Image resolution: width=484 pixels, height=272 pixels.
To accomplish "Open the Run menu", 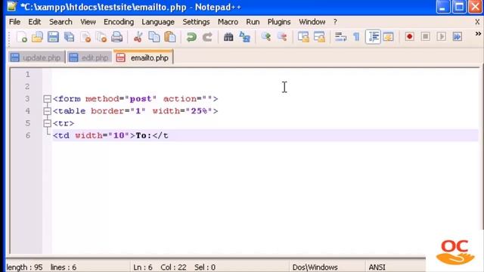I will (253, 22).
